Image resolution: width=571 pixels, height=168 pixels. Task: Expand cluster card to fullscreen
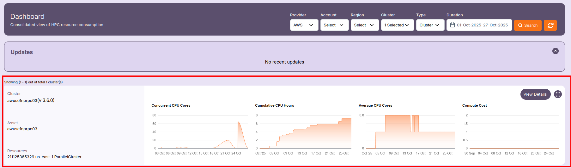pos(558,94)
